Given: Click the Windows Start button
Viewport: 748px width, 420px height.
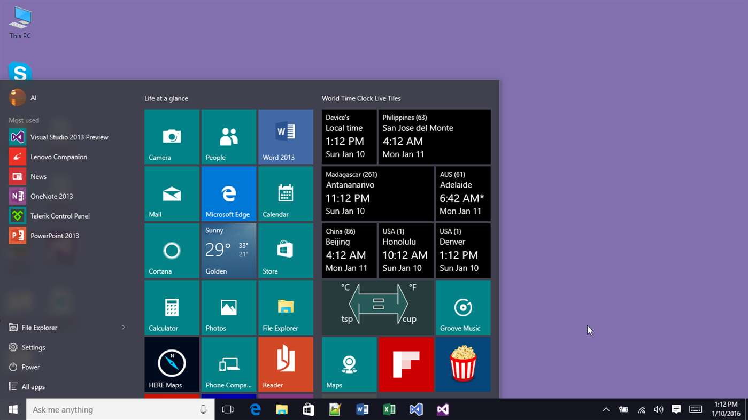Looking at the screenshot, I should point(13,409).
